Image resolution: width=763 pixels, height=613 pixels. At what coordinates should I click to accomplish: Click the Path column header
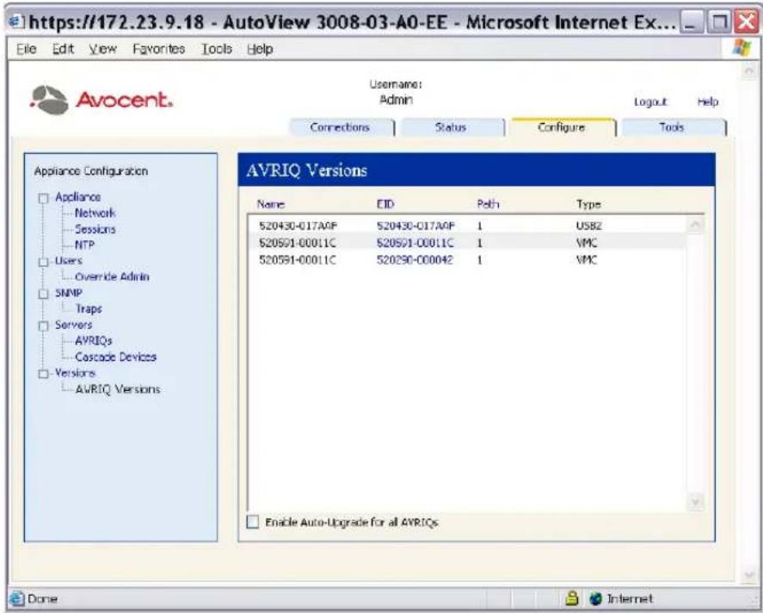(488, 204)
